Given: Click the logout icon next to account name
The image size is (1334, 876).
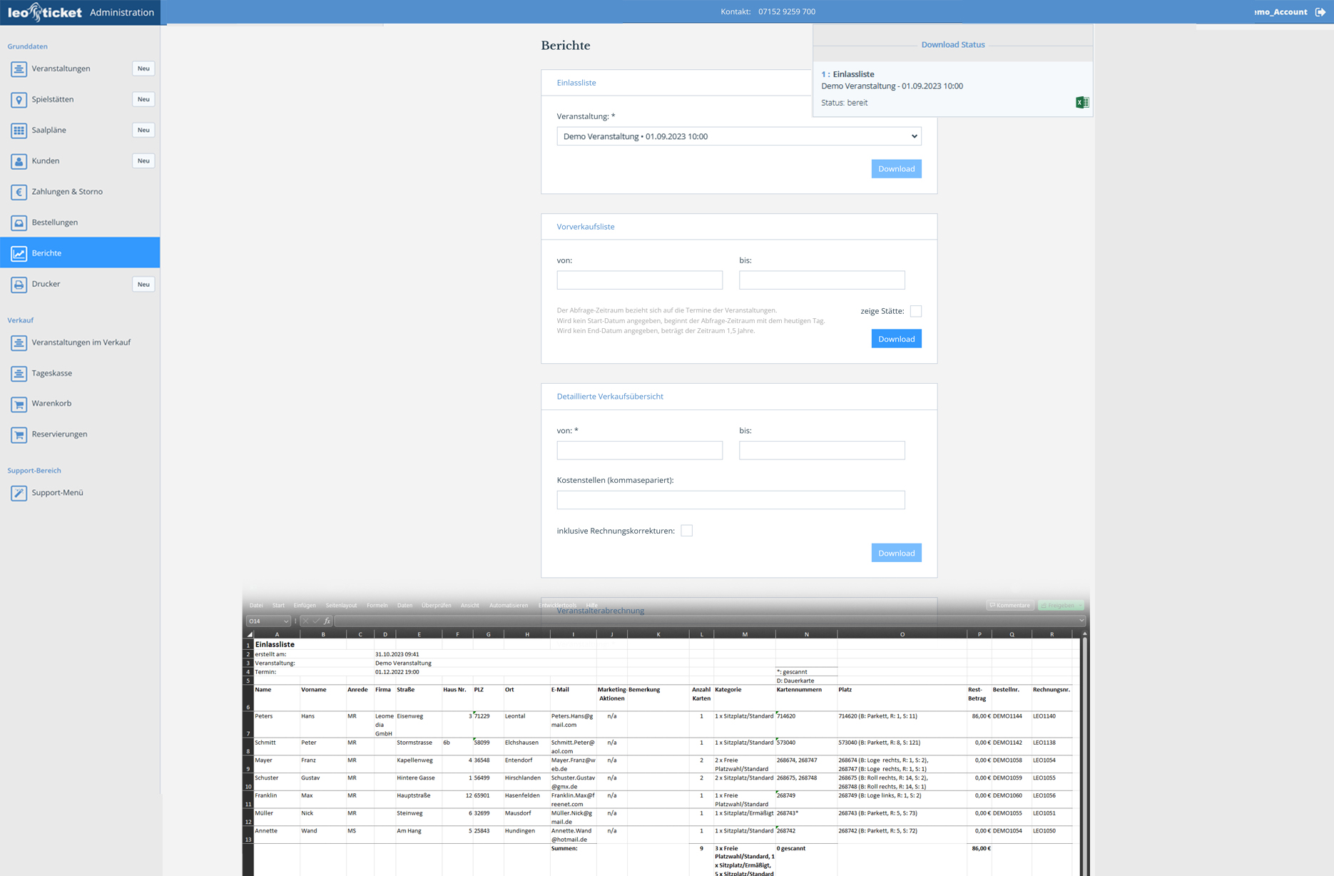Looking at the screenshot, I should tap(1320, 12).
